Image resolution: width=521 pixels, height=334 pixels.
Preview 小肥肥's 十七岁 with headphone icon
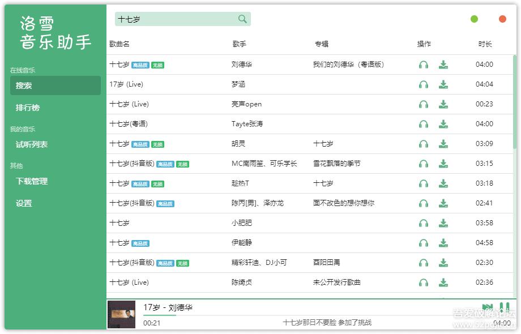pyautogui.click(x=423, y=223)
